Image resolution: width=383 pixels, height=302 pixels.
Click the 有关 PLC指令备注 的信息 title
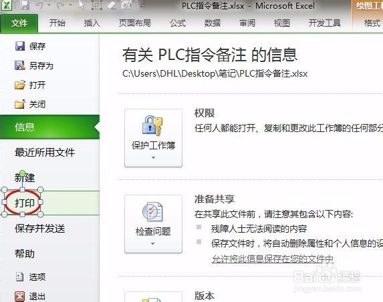click(210, 55)
